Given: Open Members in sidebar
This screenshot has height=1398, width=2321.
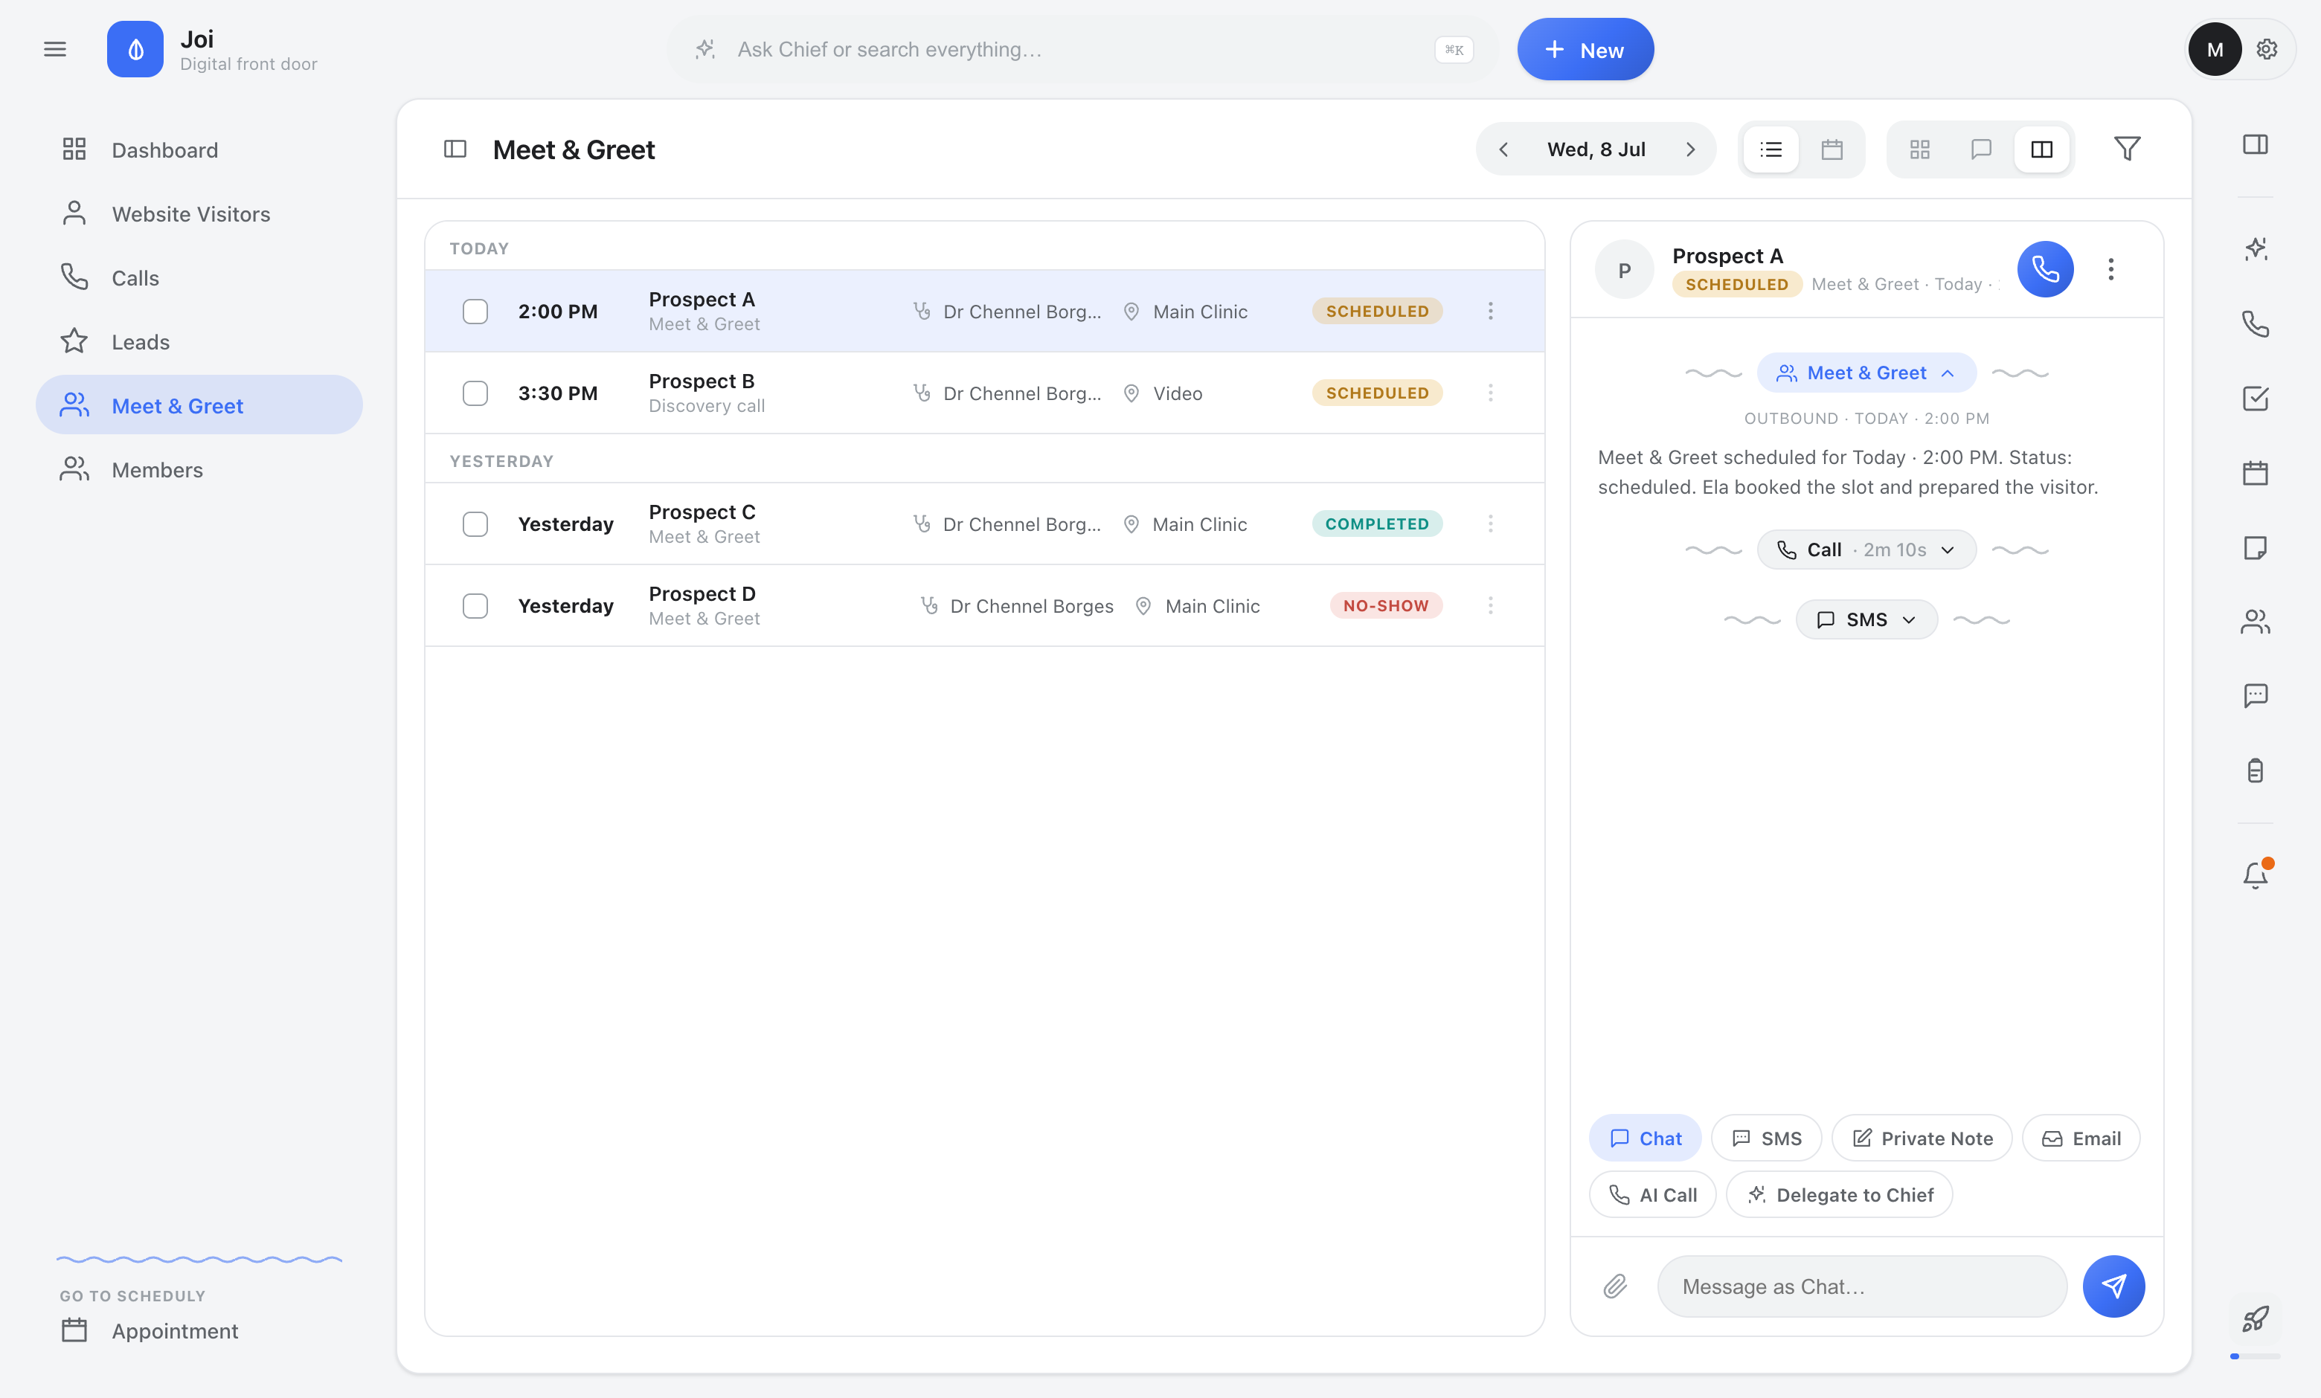Looking at the screenshot, I should 199,470.
